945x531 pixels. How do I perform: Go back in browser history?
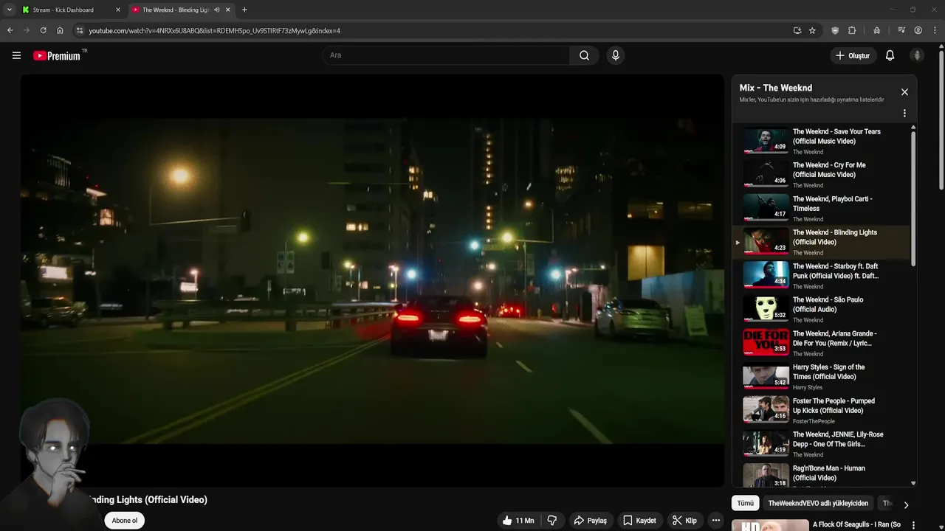click(10, 30)
